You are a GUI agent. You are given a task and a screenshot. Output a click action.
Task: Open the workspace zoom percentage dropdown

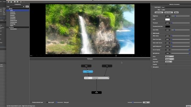146,103
